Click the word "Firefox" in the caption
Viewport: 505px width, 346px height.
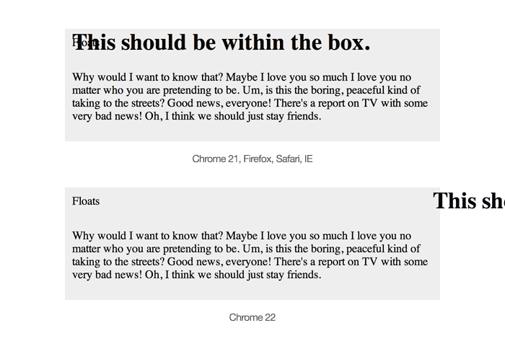click(258, 159)
